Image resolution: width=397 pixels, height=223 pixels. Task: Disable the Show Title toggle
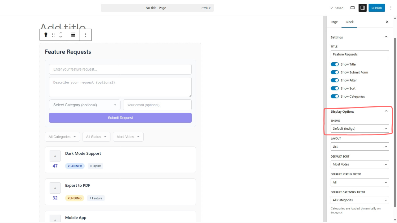335,64
